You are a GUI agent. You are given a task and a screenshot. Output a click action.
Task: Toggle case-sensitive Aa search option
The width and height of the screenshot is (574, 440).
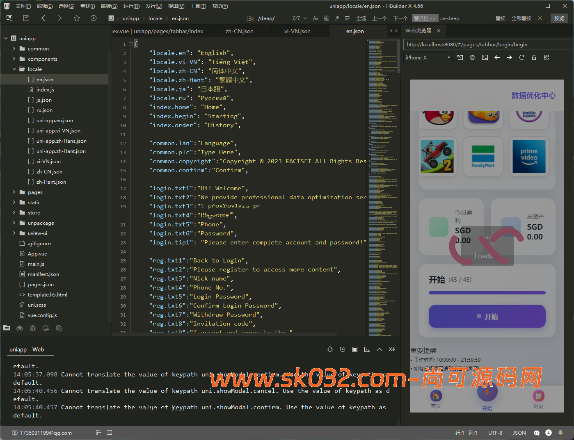pos(316,18)
